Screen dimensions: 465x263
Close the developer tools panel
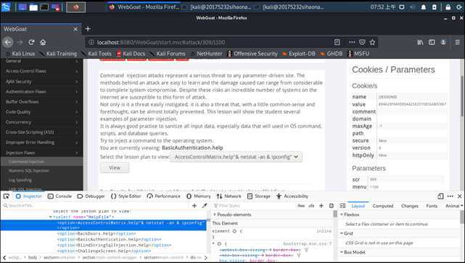coord(460,196)
